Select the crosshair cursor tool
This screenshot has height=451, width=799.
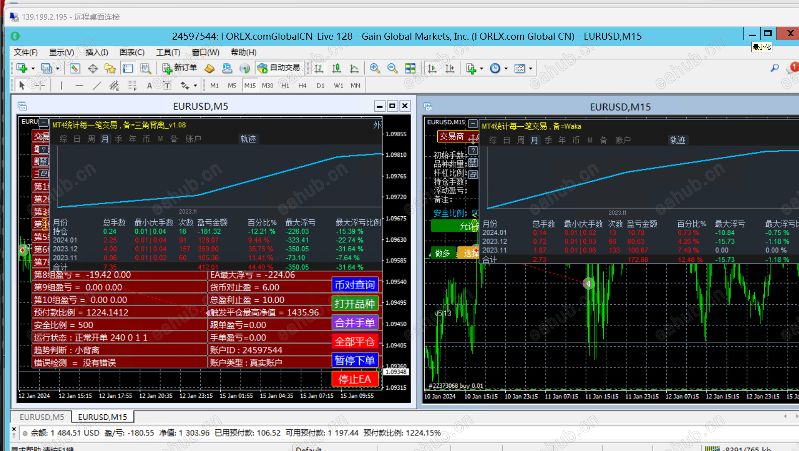[40, 85]
